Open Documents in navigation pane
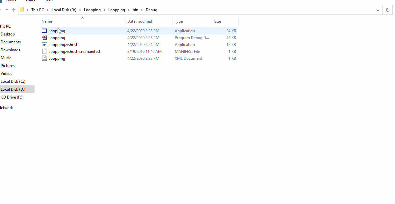395x204 pixels. click(11, 42)
